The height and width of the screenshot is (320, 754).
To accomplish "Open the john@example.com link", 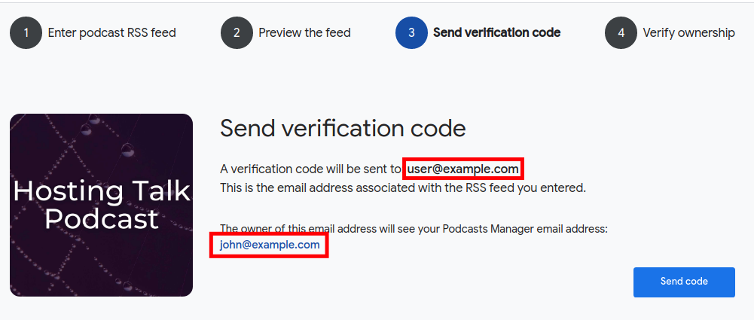I will tap(270, 245).
